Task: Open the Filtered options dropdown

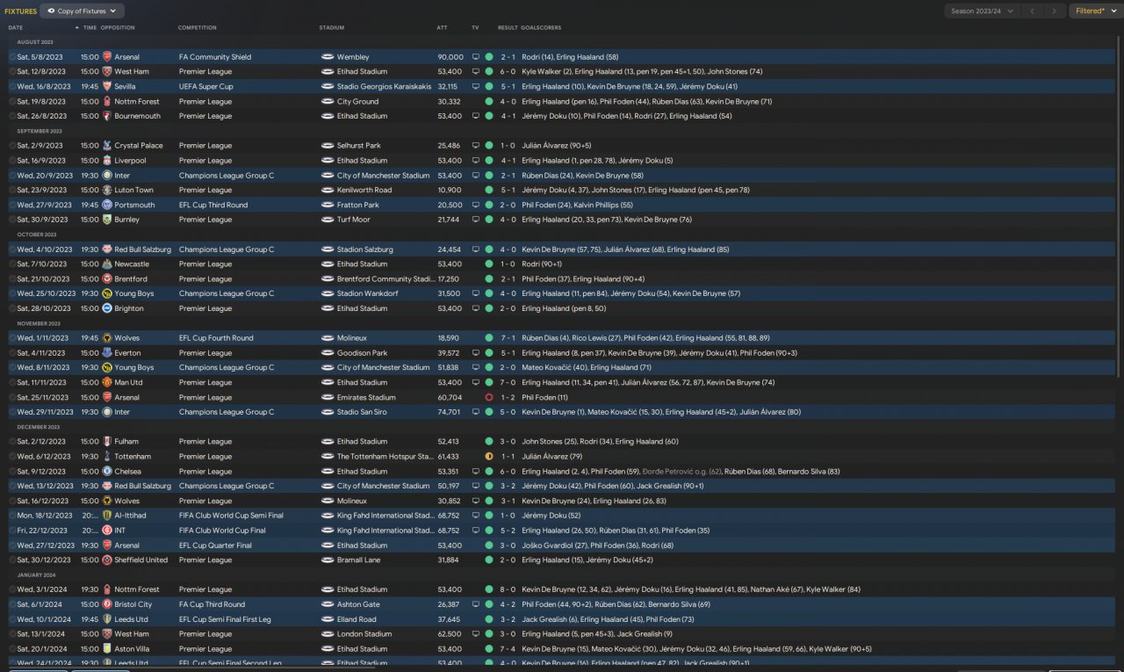Action: 1096,11
